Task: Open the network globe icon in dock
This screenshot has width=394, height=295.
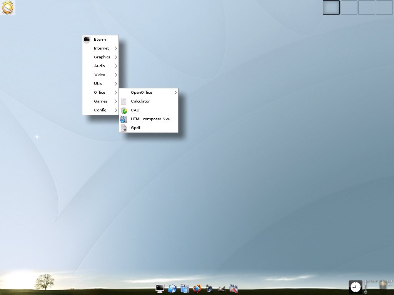Action: 172,289
